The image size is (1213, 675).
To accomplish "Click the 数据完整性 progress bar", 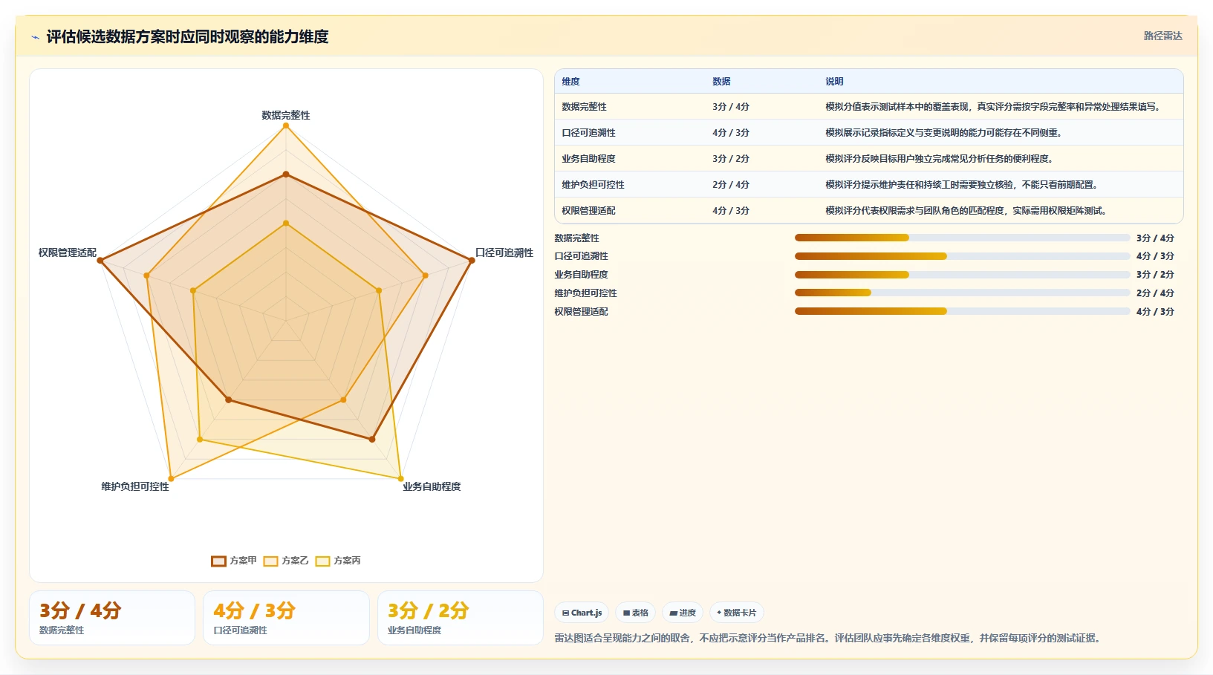I will pyautogui.click(x=962, y=238).
